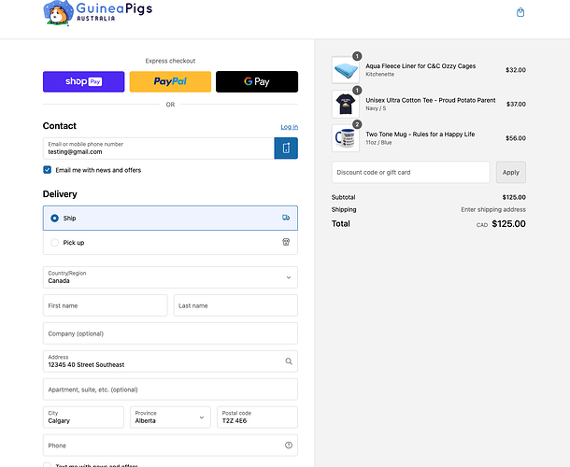Click the Two Tone Mug product name

pyautogui.click(x=420, y=134)
